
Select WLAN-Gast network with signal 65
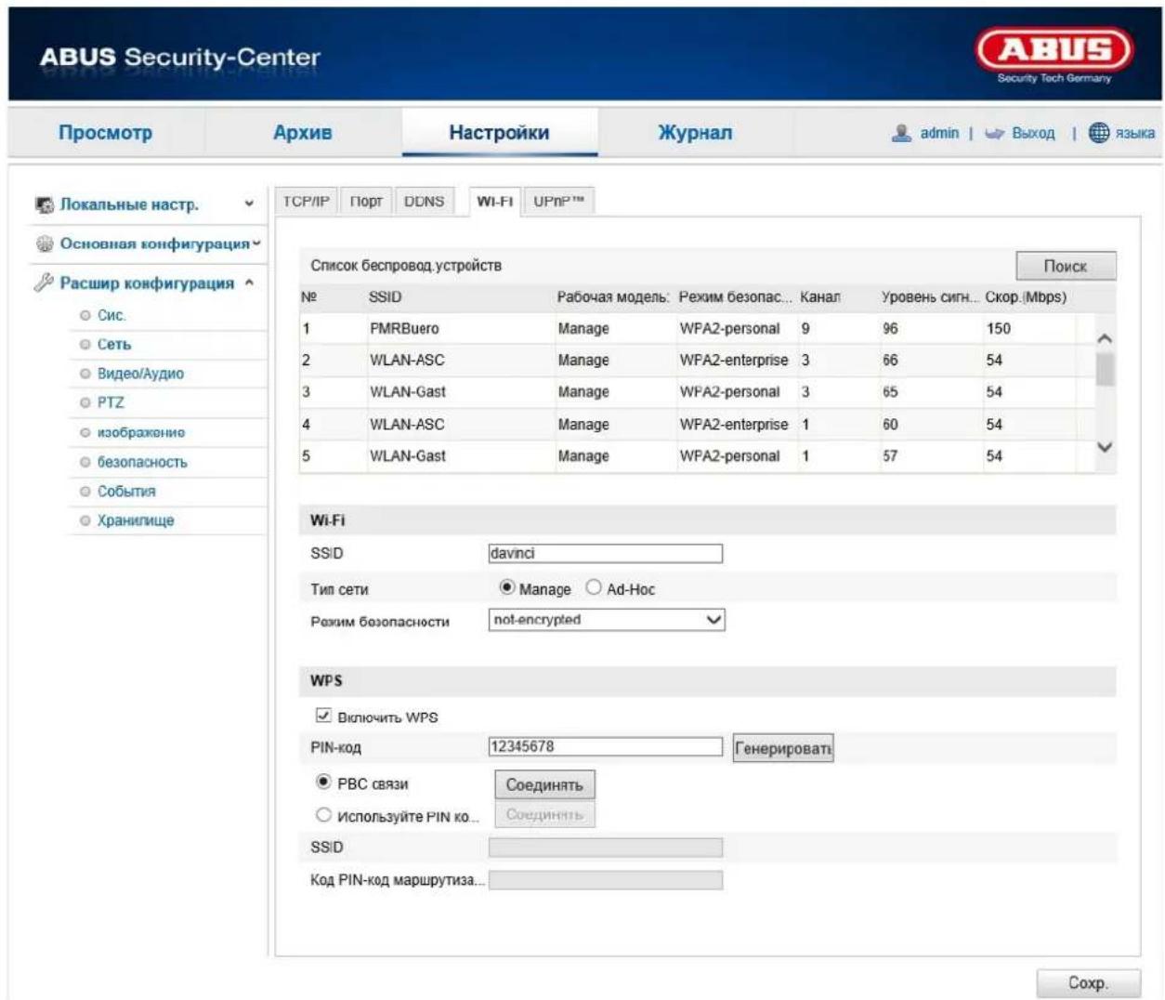[x=697, y=391]
